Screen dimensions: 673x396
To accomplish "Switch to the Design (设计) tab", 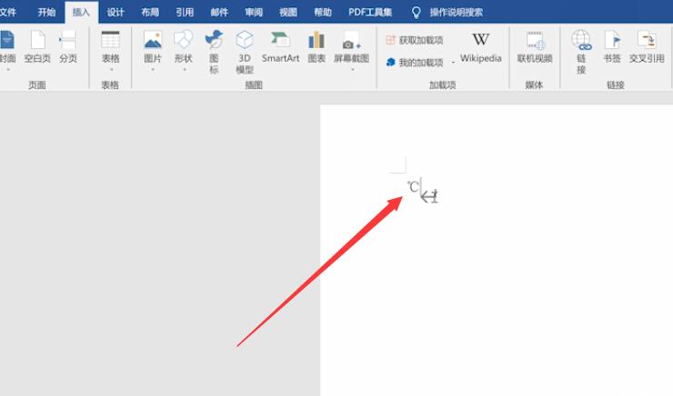I will click(x=116, y=12).
